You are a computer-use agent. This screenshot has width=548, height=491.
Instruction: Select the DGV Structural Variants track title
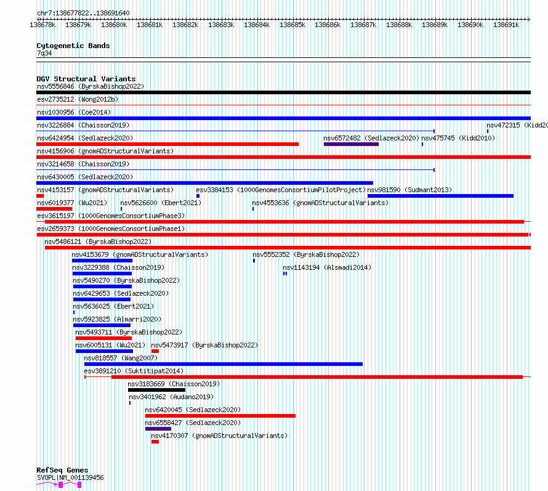(86, 79)
